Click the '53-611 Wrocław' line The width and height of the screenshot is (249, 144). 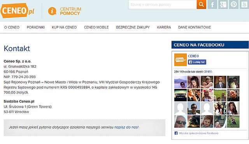pyautogui.click(x=16, y=112)
